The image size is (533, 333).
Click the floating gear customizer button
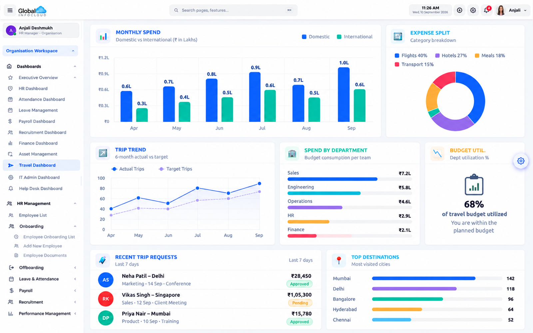(521, 161)
